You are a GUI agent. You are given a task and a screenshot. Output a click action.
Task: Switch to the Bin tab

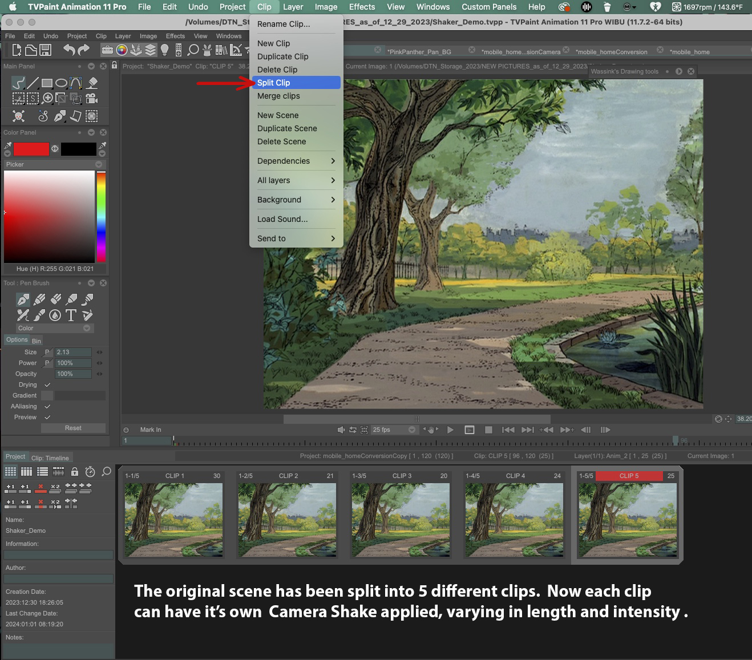[36, 341]
